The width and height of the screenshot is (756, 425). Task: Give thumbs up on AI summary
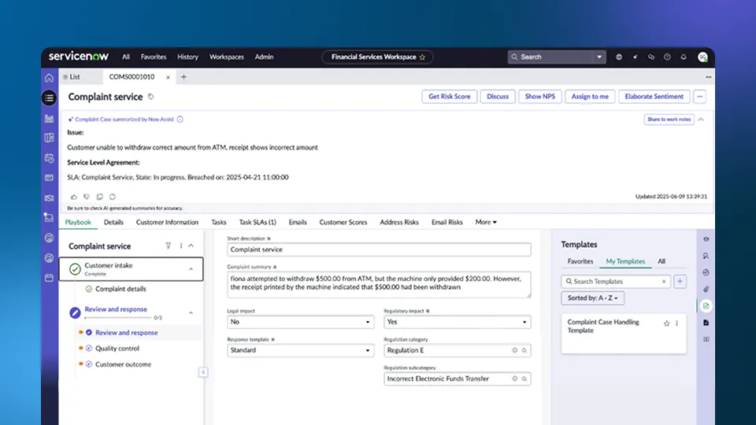tap(74, 197)
